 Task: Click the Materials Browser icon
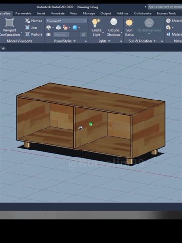click(168, 21)
